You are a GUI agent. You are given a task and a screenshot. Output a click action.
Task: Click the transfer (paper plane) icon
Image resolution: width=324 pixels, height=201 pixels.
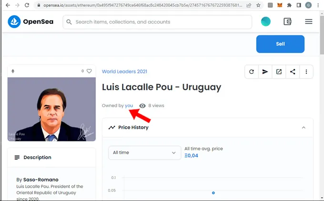(265, 72)
